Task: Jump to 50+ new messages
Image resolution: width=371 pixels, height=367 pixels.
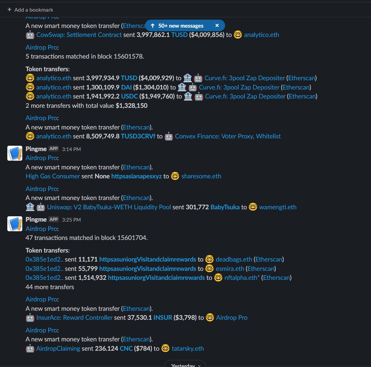Action: (177, 26)
